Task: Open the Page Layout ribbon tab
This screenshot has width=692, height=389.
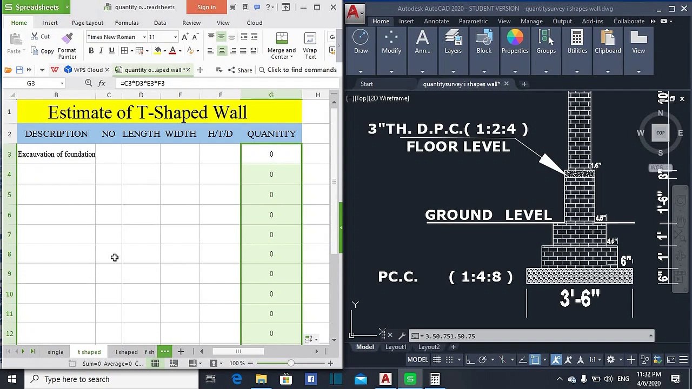Action: (x=88, y=23)
